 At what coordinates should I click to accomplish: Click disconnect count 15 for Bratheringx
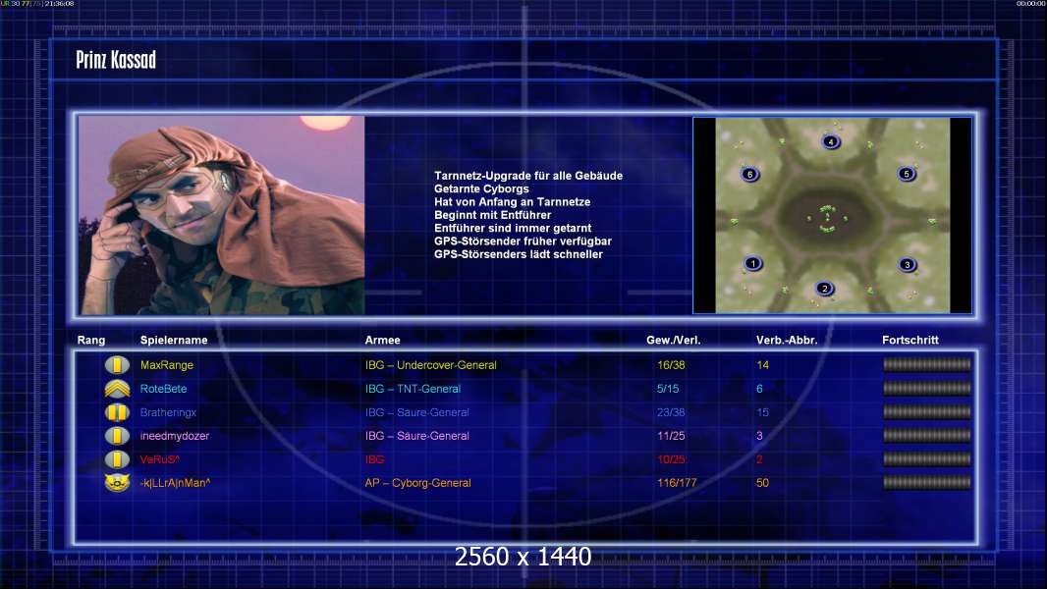pos(762,413)
